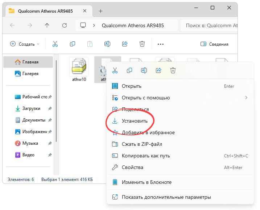
Task: Expand the Открыть с помощью submenu
Action: 181,98
